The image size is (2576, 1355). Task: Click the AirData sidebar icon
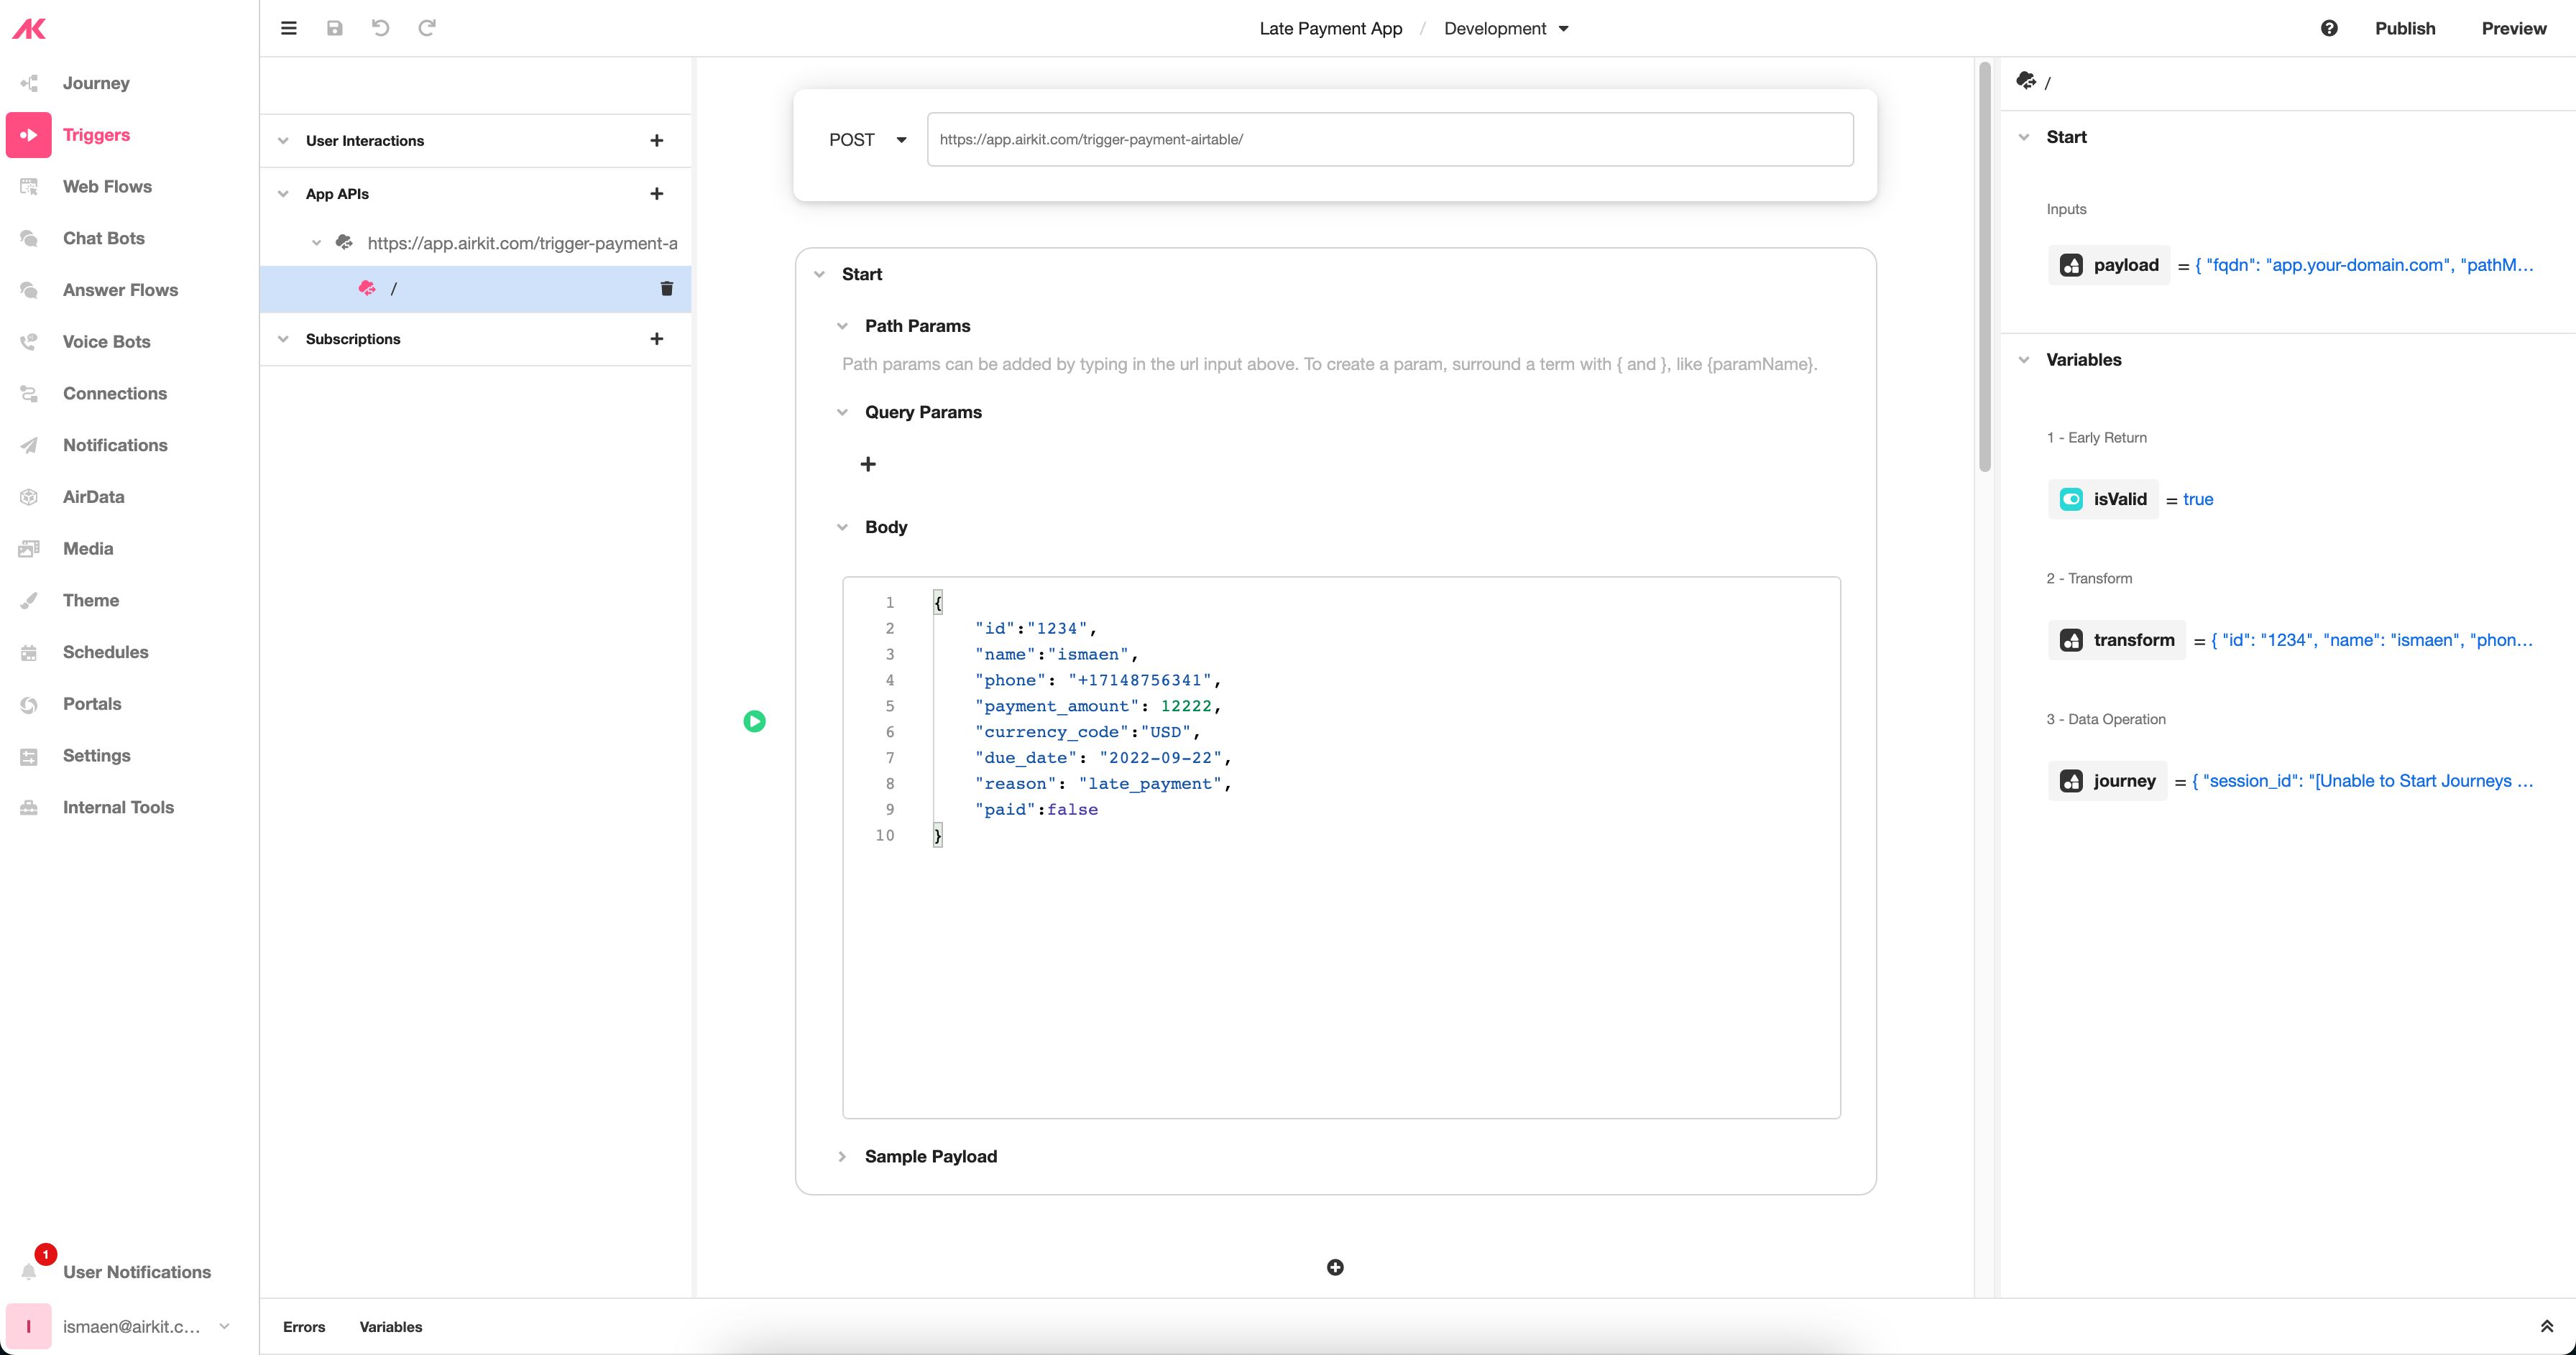click(x=29, y=496)
